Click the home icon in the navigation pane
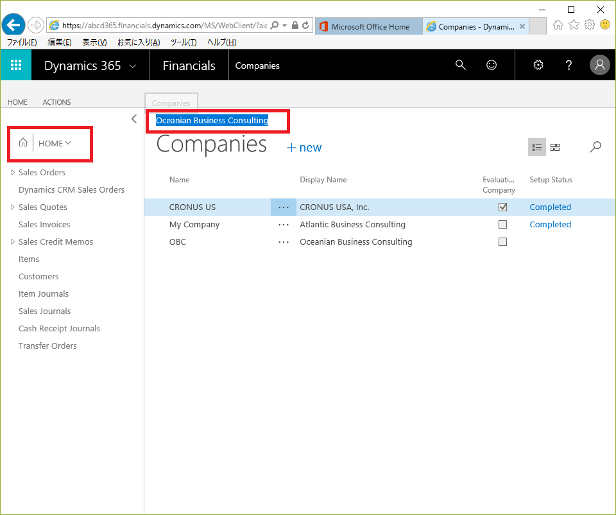616x515 pixels. click(23, 143)
